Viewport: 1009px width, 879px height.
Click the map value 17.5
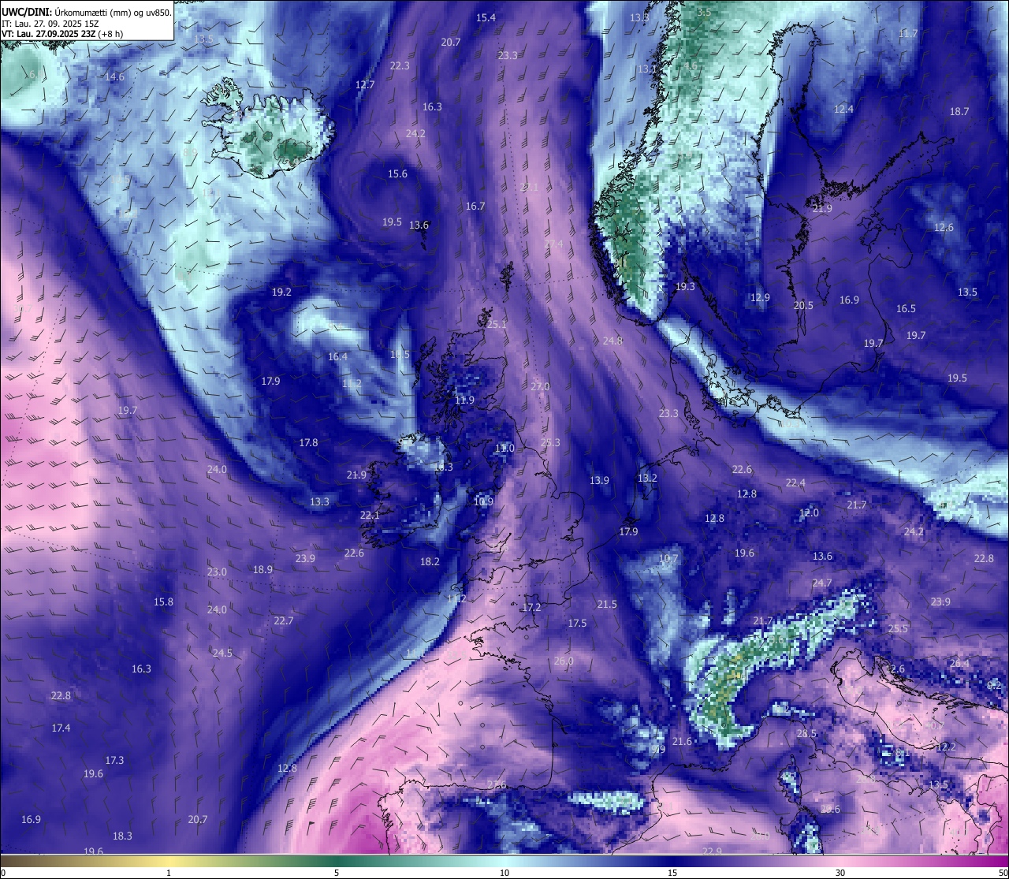[x=577, y=623]
